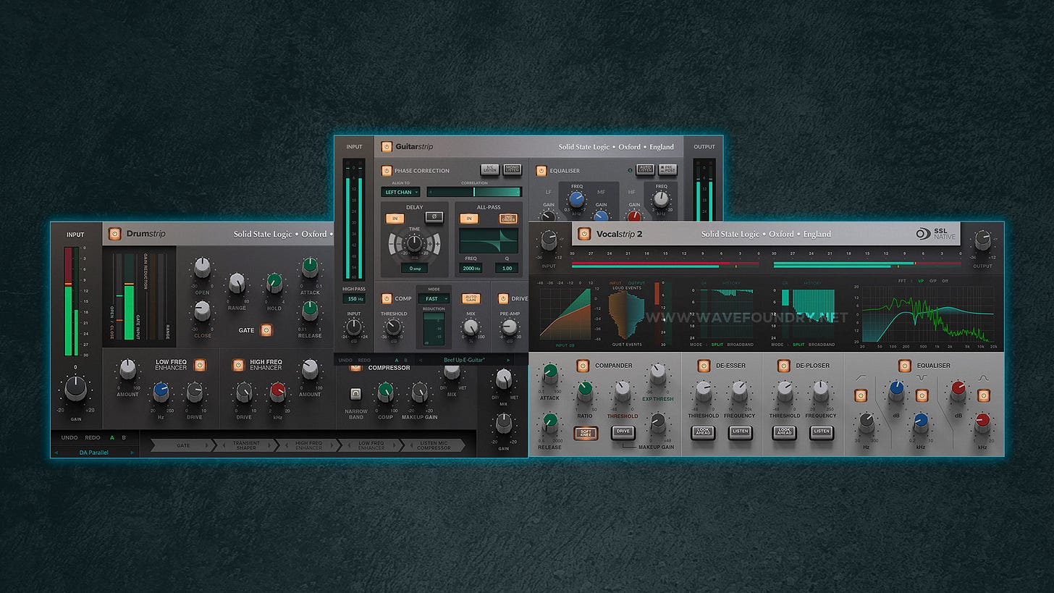Toggle Soft Knee in Vocalstrip Compander
The image size is (1054, 593).
(585, 433)
